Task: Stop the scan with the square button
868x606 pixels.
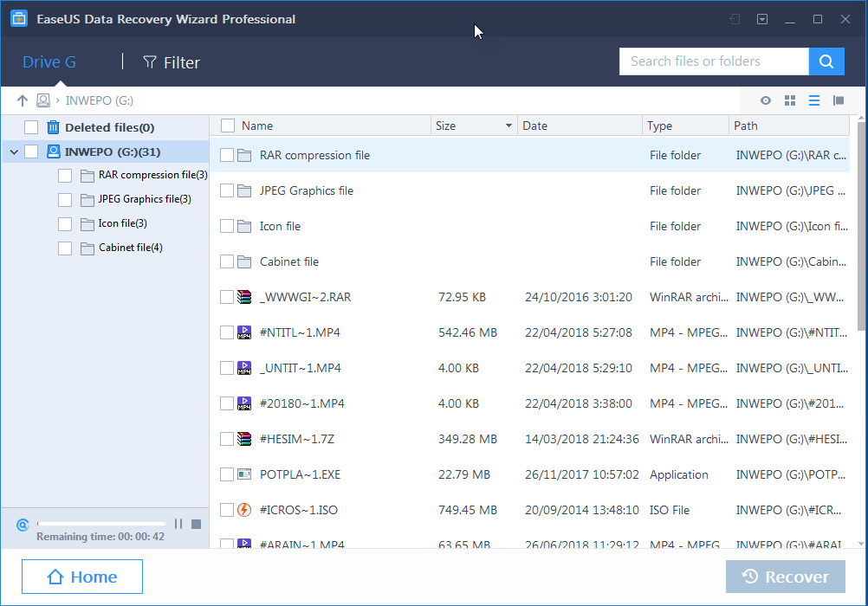Action: tap(197, 524)
